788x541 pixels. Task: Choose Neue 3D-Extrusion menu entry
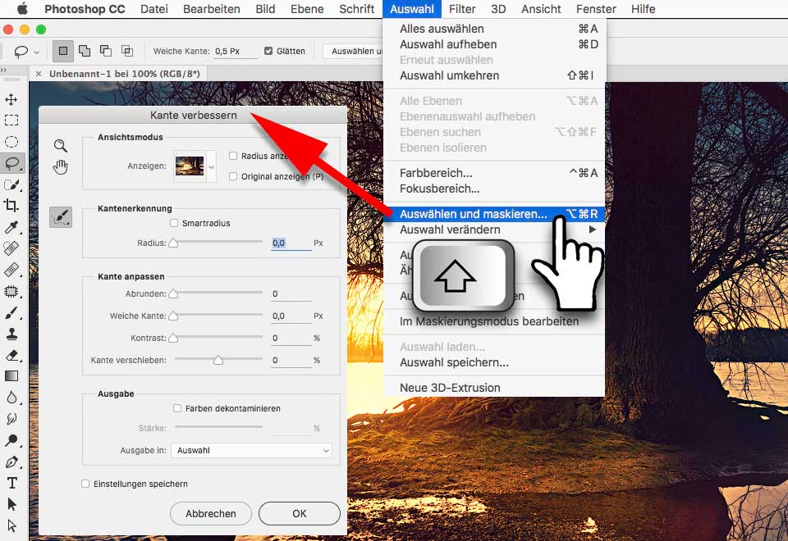click(493, 388)
